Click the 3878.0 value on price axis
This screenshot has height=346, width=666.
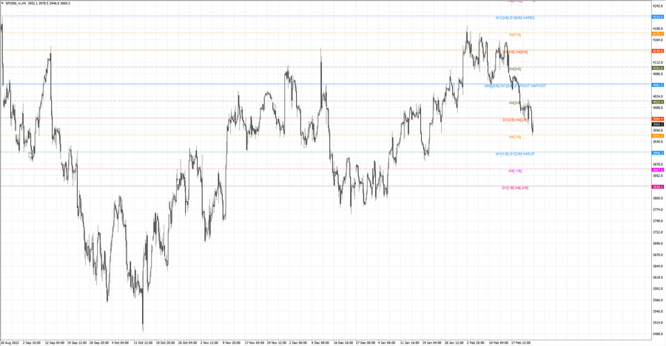point(658,164)
